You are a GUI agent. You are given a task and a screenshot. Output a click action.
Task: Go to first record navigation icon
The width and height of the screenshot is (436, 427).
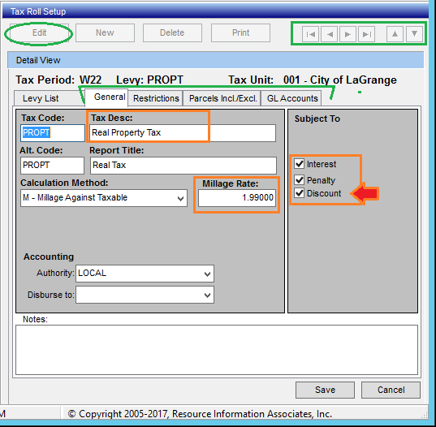point(311,34)
